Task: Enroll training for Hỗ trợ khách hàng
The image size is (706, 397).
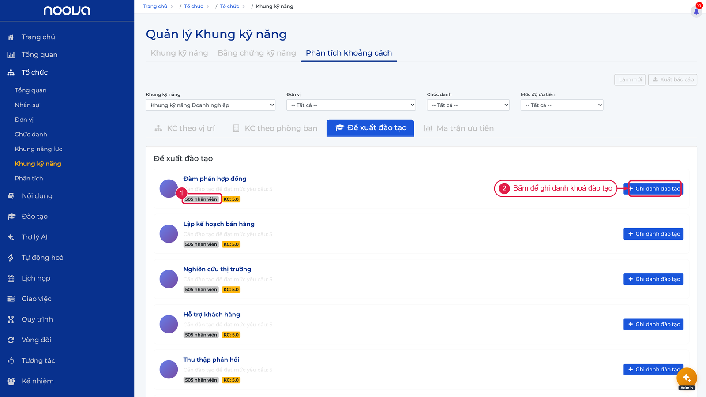Action: click(x=653, y=324)
